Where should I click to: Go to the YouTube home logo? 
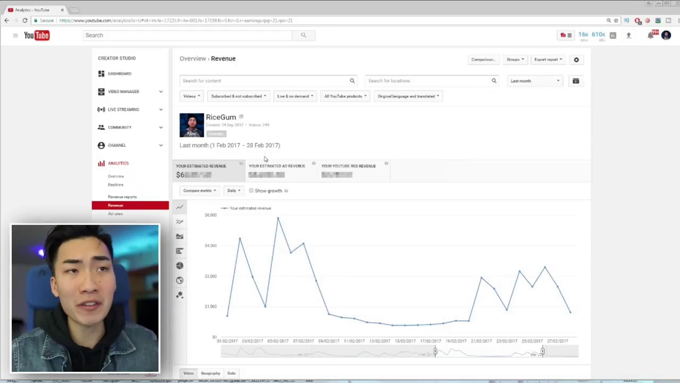tap(37, 36)
